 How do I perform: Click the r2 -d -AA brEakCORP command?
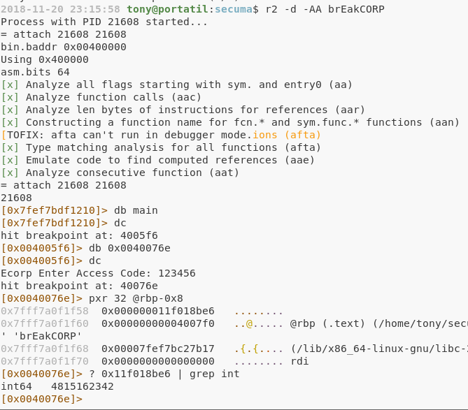325,9
